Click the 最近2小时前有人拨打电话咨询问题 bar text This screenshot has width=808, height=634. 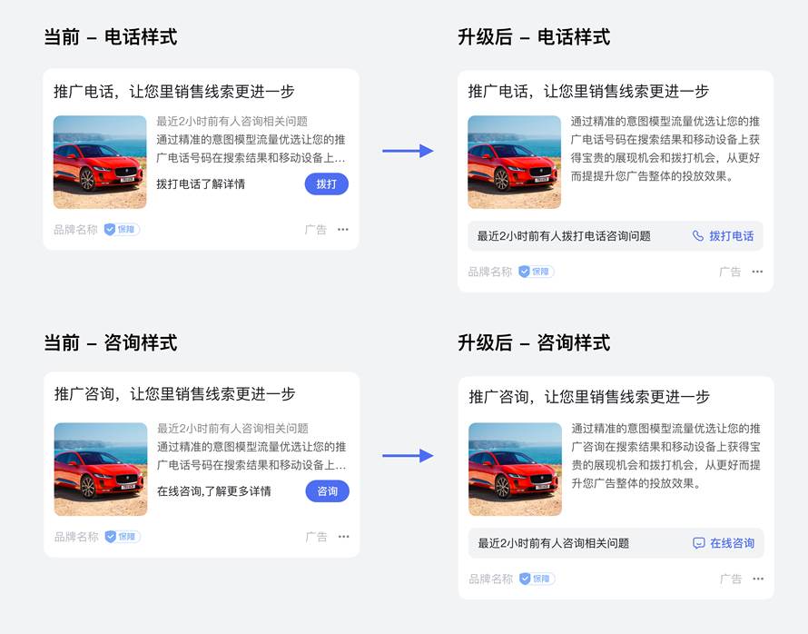[x=564, y=236]
